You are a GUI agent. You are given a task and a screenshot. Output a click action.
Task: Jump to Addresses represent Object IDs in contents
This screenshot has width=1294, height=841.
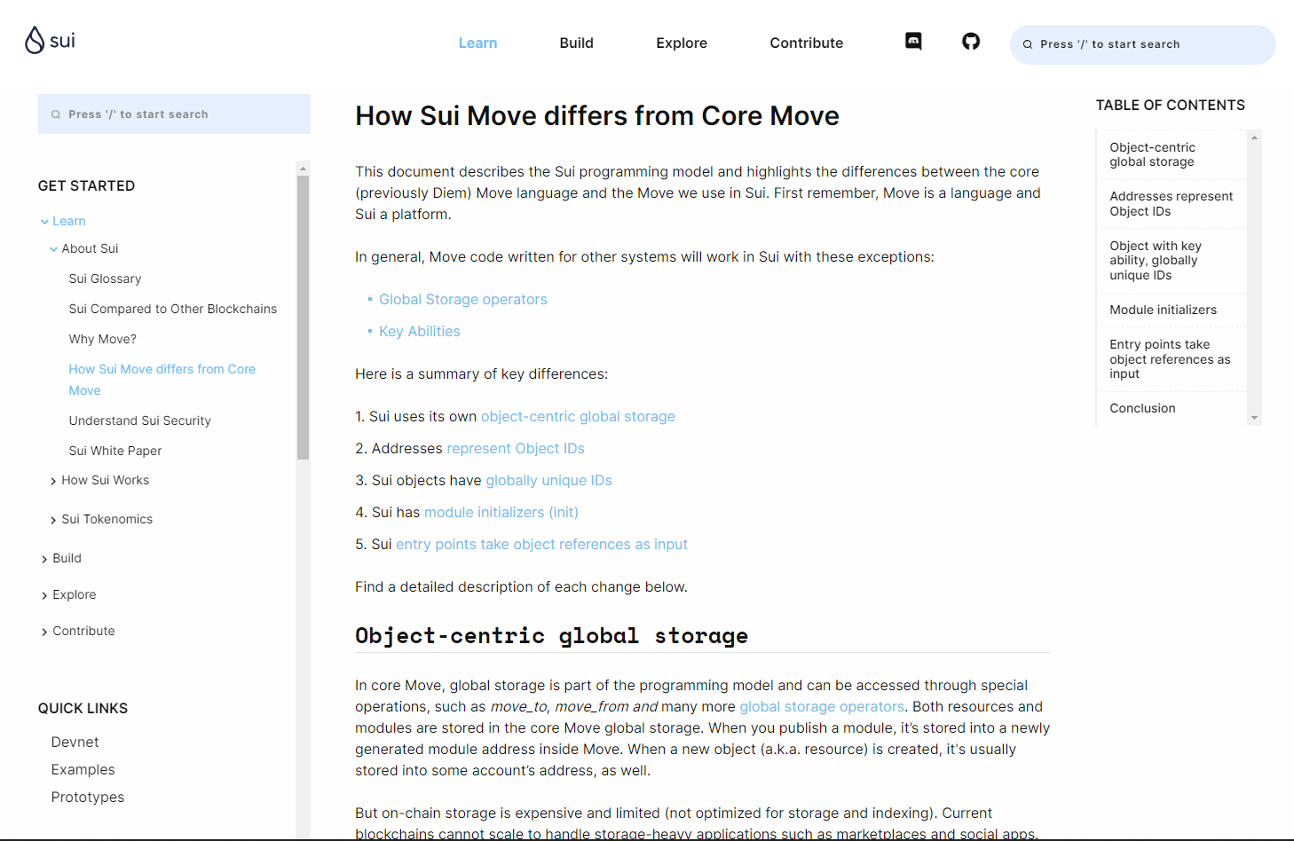coord(1171,204)
